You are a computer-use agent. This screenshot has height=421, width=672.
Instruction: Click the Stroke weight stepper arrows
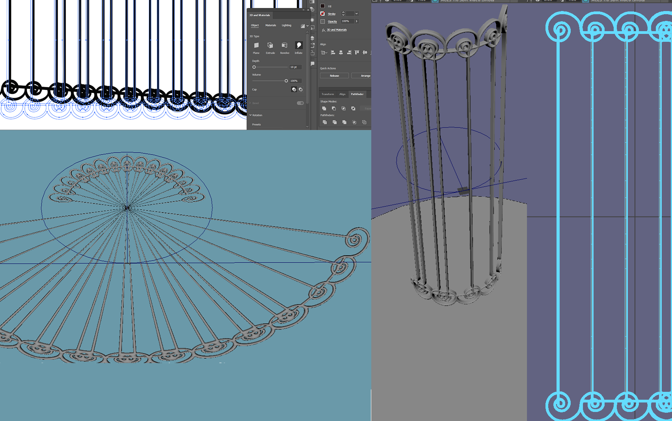pos(343,14)
